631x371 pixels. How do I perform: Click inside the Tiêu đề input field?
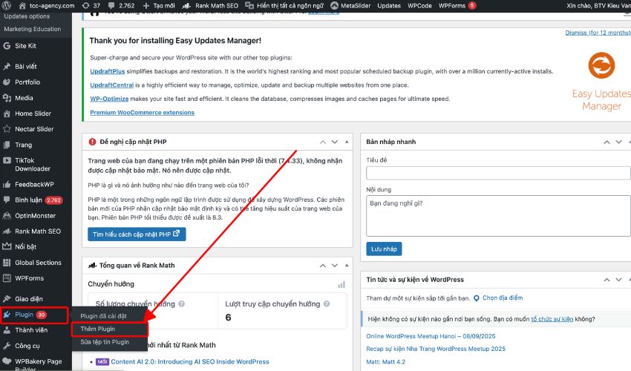click(498, 173)
